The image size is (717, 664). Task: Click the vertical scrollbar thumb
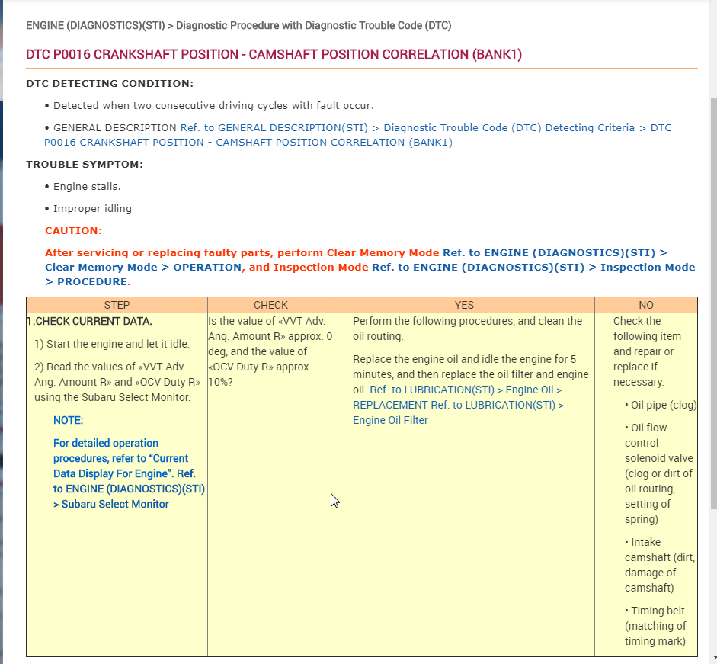[713, 303]
